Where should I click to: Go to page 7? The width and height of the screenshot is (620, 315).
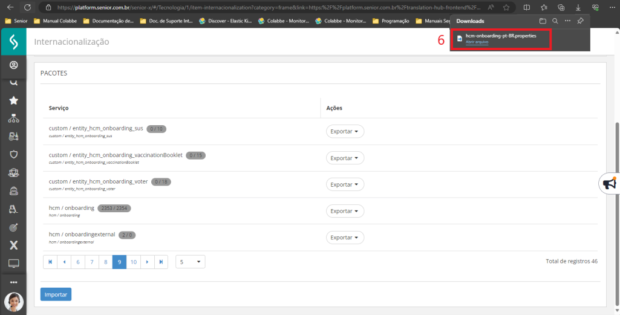[x=92, y=262]
